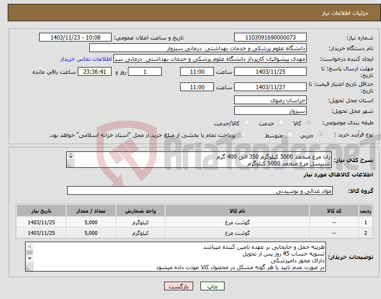
Task: Click the general description text area
Action: 199,160
